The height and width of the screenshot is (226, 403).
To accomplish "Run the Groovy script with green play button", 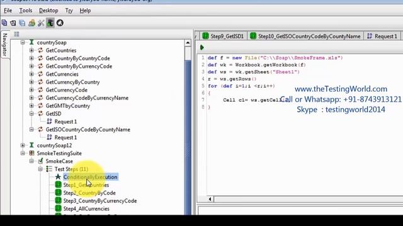I will point(202,48).
